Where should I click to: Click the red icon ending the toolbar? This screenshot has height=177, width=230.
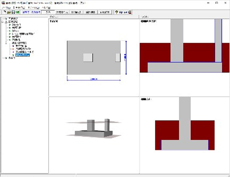(x=130, y=12)
